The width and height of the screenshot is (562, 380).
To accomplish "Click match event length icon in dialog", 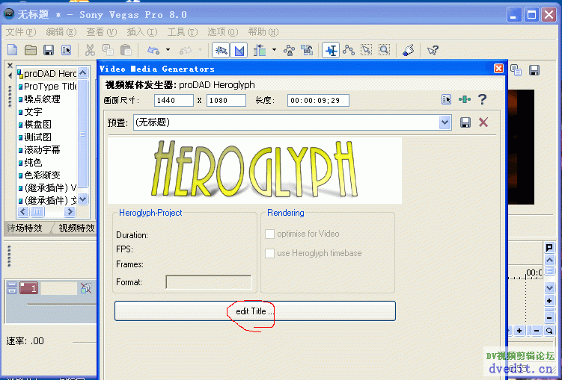I will pyautogui.click(x=465, y=99).
